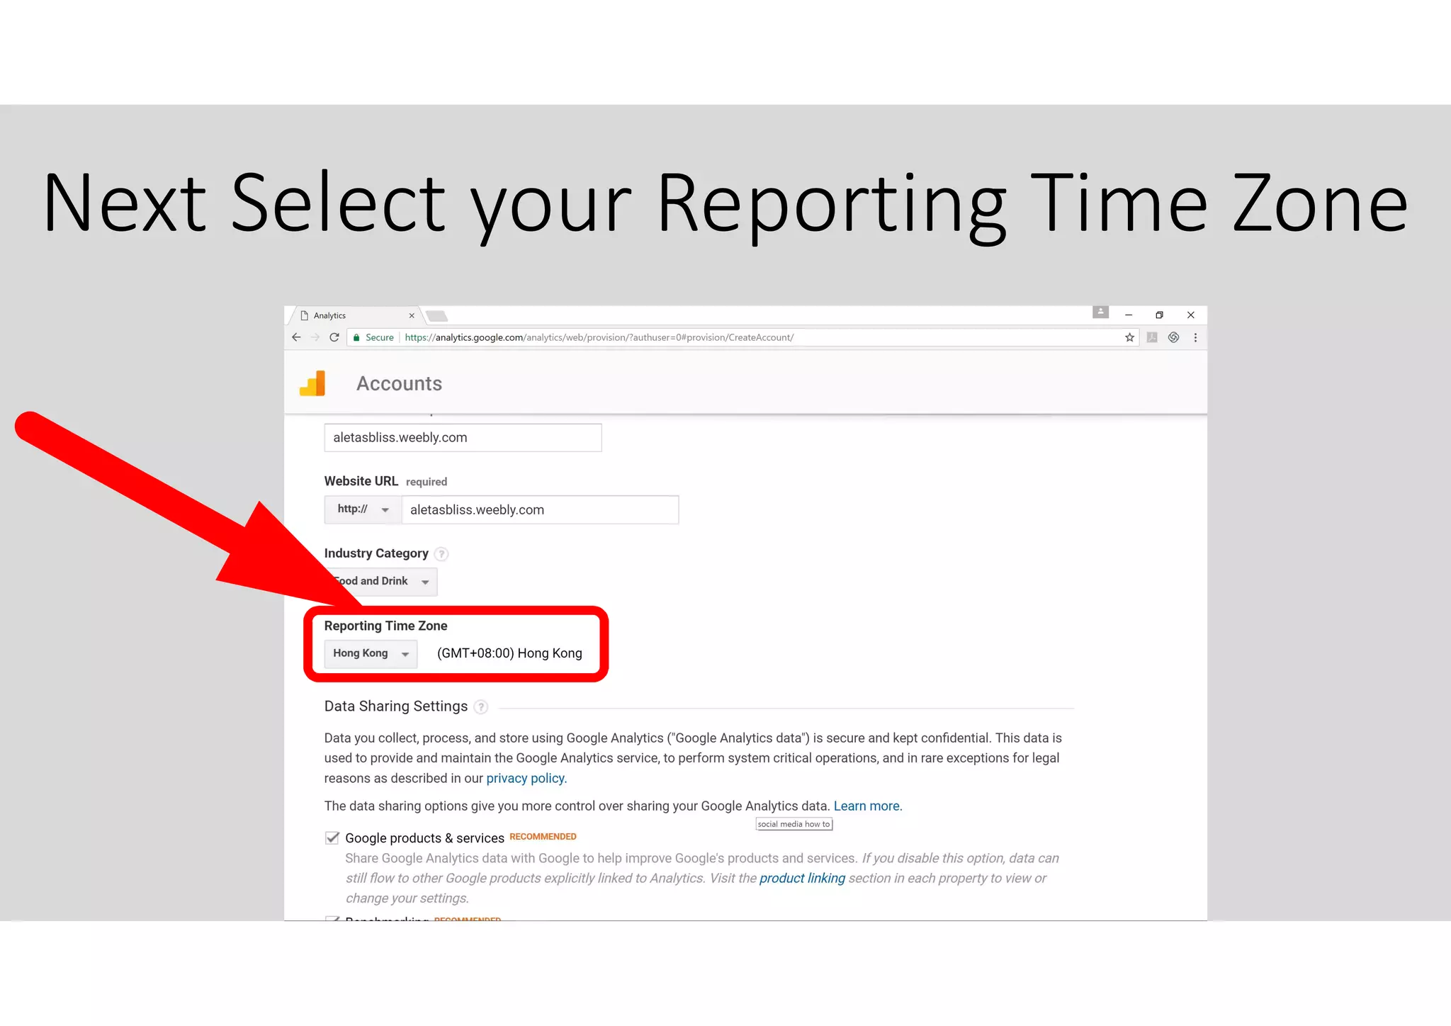Bookmark this page with the star icon
Screen dimensions: 1451x1026
pos(1129,337)
